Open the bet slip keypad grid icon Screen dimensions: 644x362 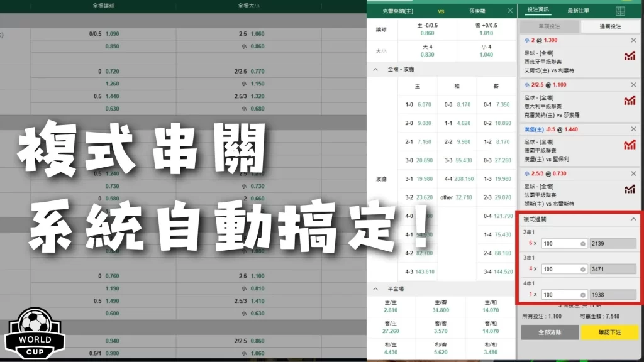[x=619, y=11]
